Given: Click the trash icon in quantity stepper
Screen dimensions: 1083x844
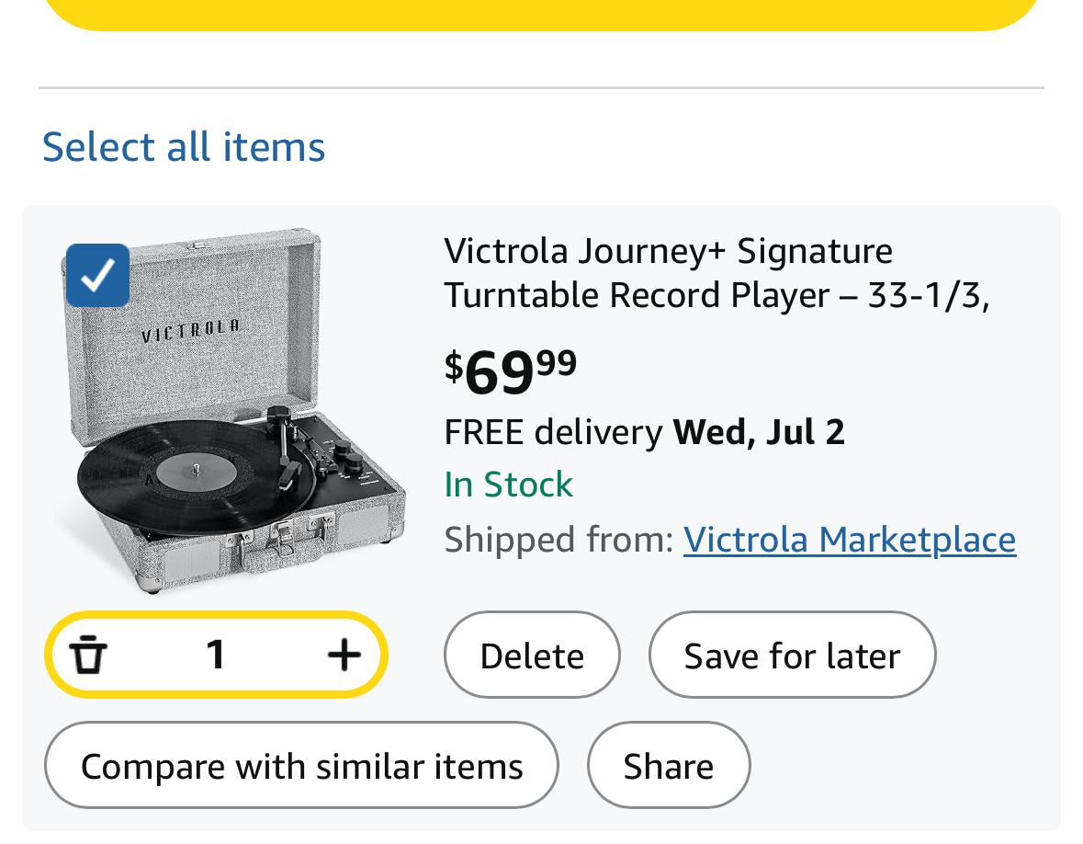Looking at the screenshot, I should [88, 655].
